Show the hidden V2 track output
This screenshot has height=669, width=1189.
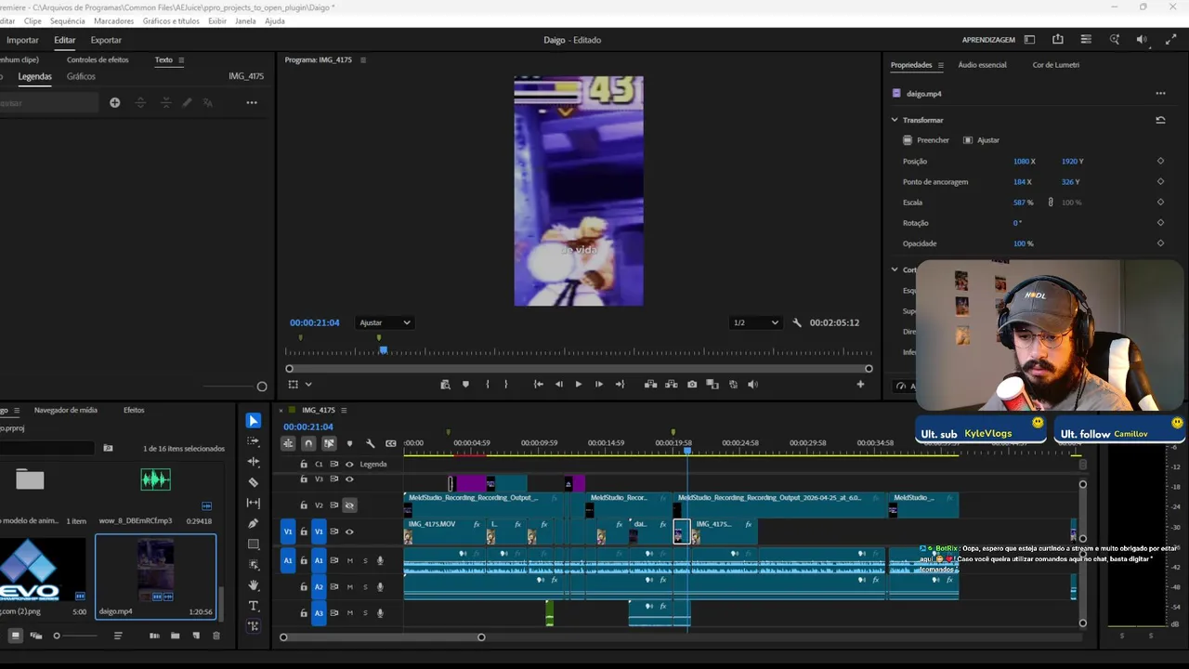349,505
